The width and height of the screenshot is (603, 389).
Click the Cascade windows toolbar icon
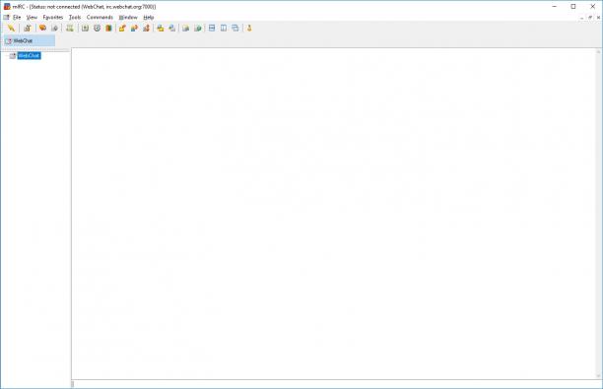[235, 28]
